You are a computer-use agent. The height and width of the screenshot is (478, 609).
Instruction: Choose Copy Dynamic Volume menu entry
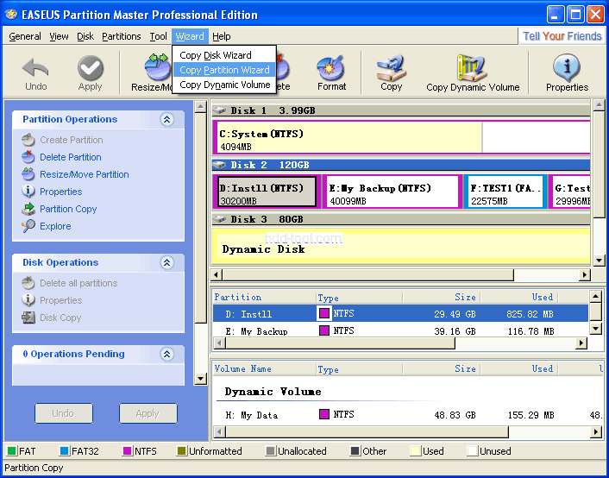[x=224, y=85]
